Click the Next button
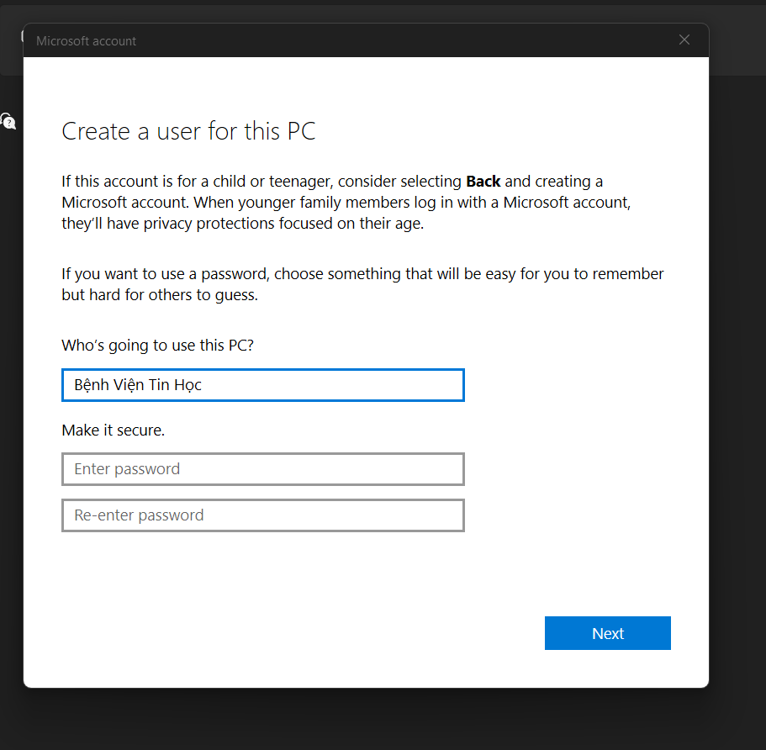This screenshot has width=766, height=750. coord(607,633)
